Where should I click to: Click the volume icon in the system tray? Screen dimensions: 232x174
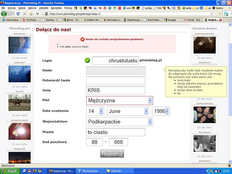coord(219,171)
